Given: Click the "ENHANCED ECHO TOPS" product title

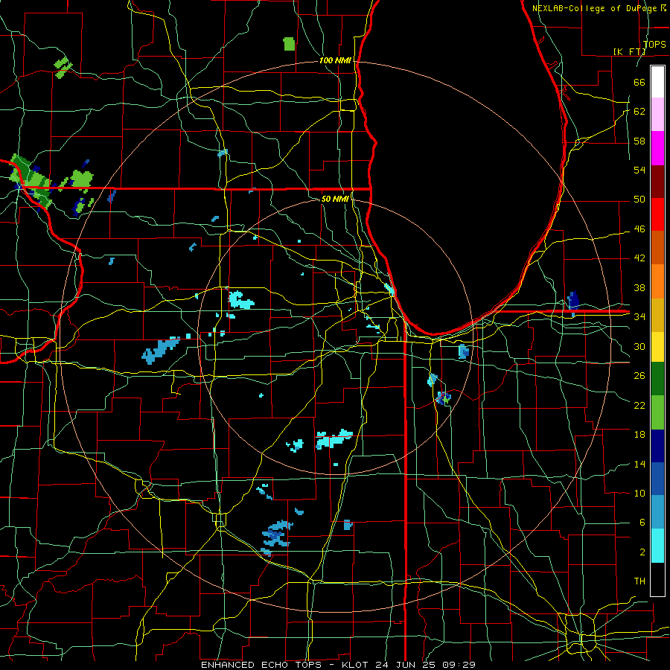Looking at the screenshot, I should pos(264,665).
